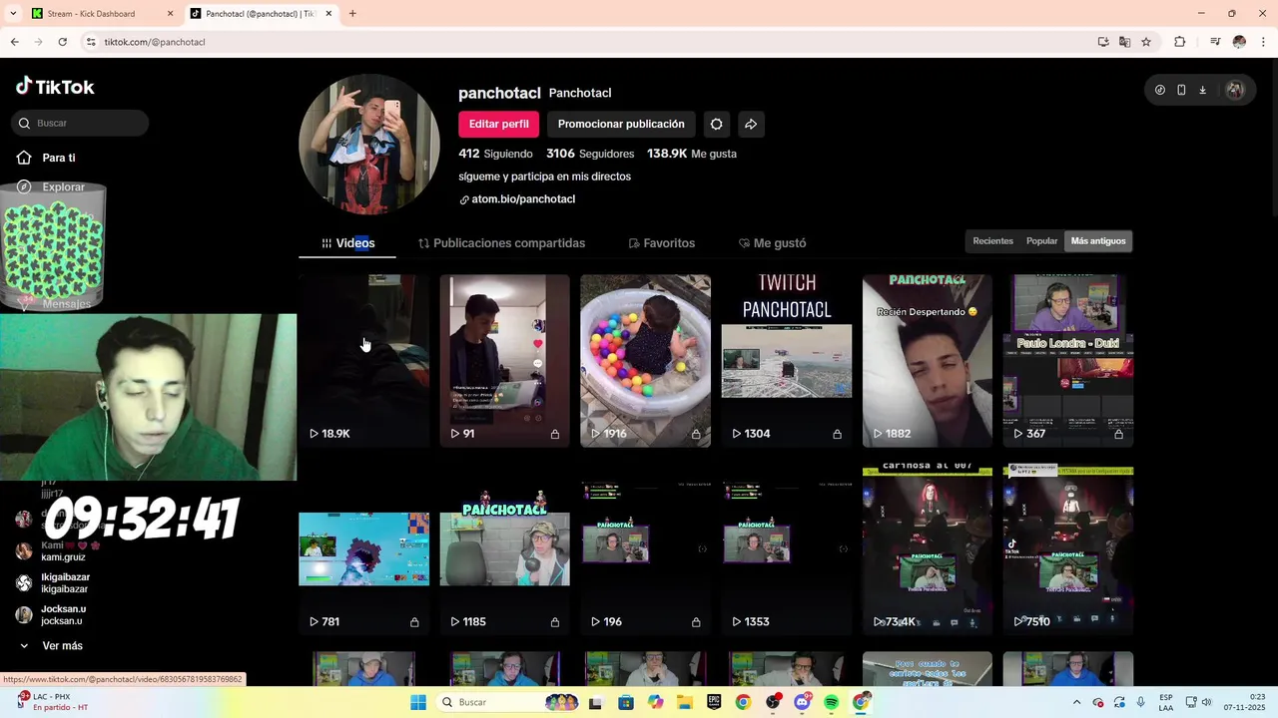Click the profile picture avatar
This screenshot has width=1278, height=718.
[369, 145]
